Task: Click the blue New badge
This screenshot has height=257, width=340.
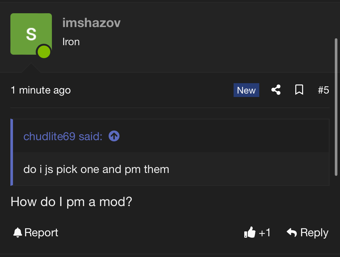Action: pos(246,90)
